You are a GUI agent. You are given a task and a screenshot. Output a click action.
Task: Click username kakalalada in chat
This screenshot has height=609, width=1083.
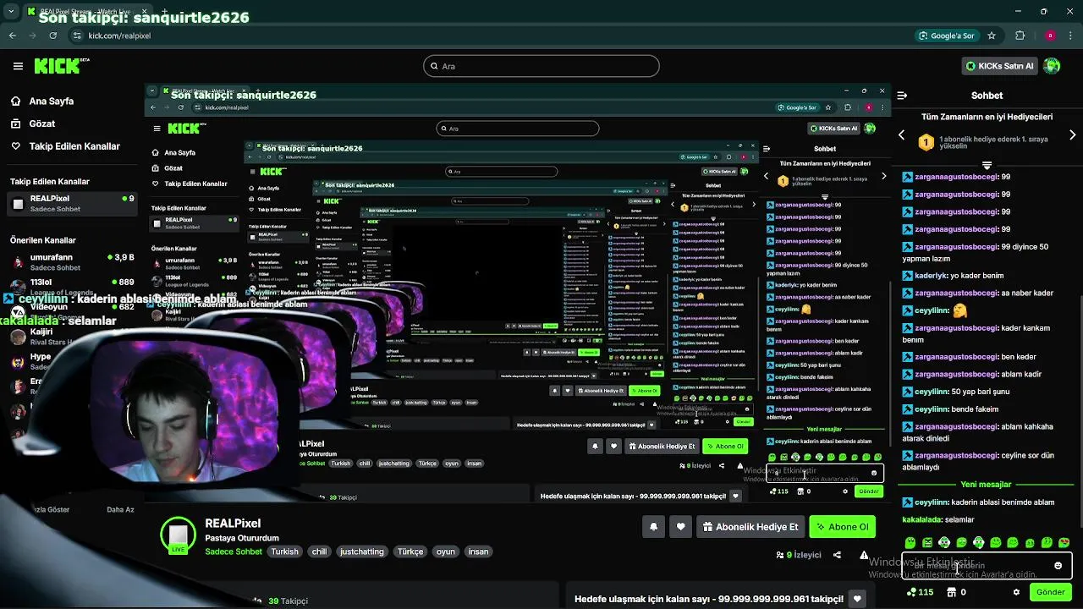(921, 519)
